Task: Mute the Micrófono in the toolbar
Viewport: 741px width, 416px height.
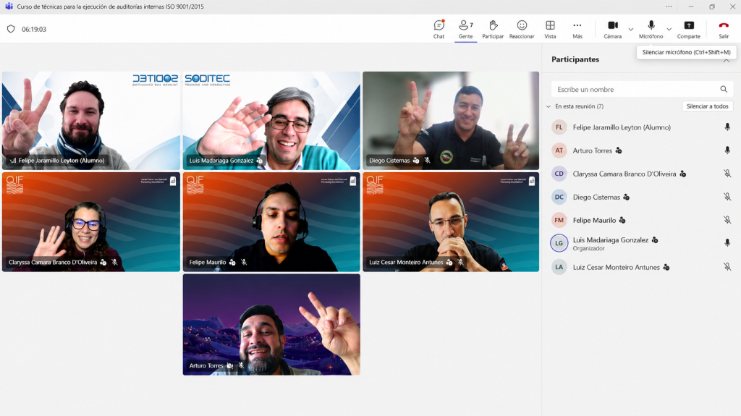Action: 651,30
